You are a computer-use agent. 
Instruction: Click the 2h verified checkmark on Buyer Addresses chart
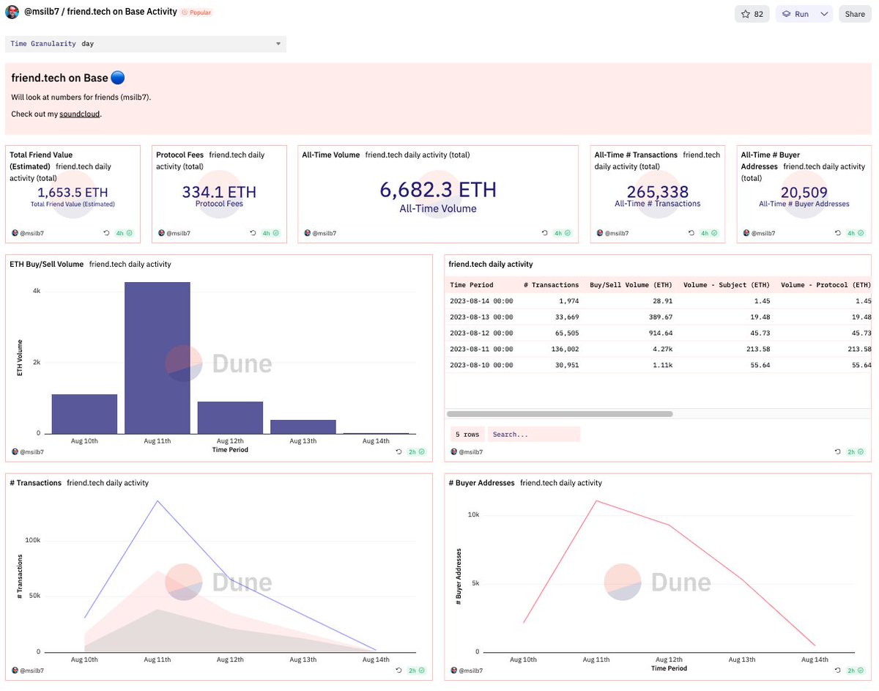tap(859, 670)
